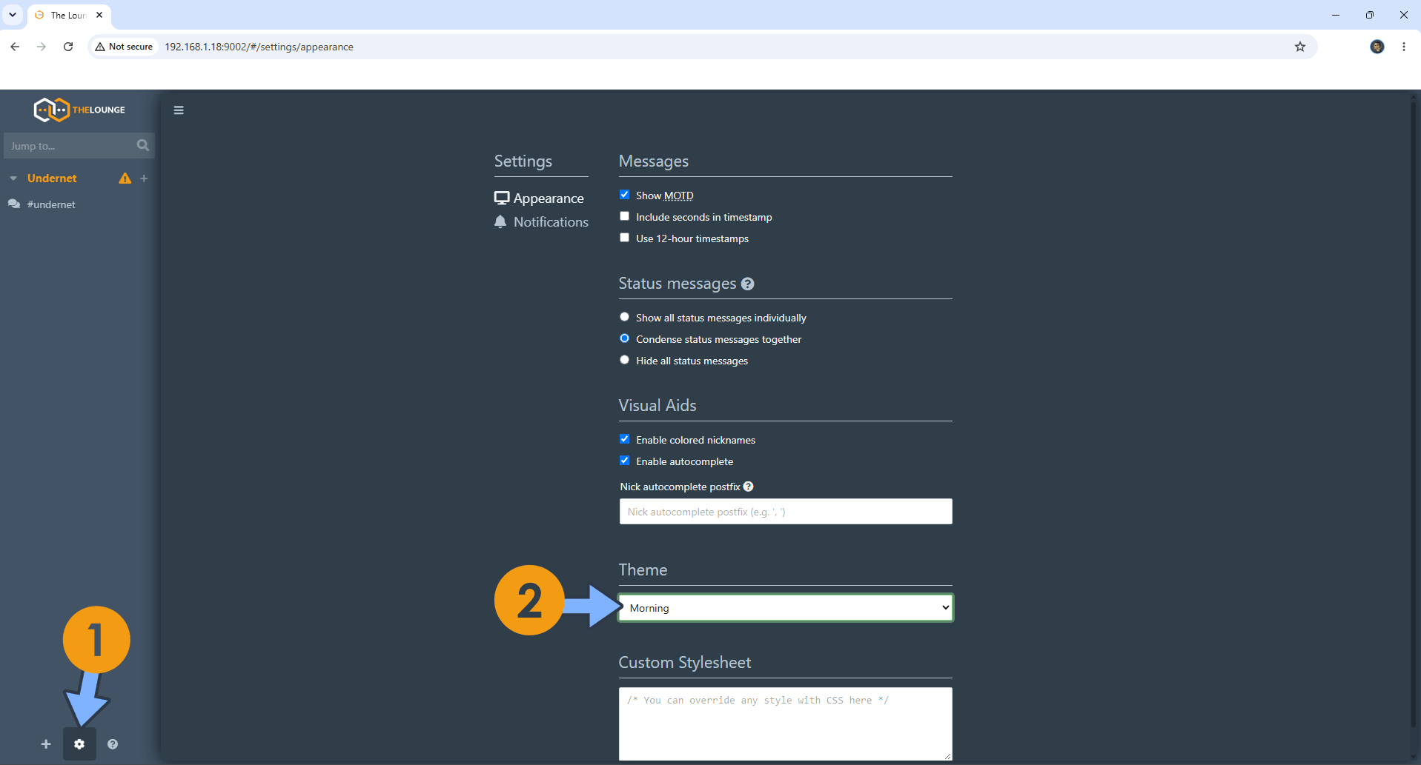The height and width of the screenshot is (765, 1421).
Task: Select The Lounge browser tab
Action: (68, 15)
